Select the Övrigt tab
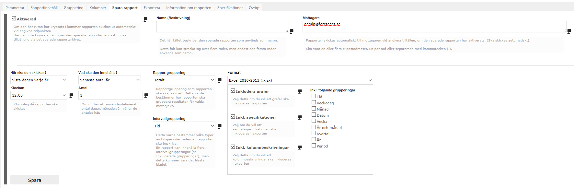574x188 pixels. coord(254,8)
